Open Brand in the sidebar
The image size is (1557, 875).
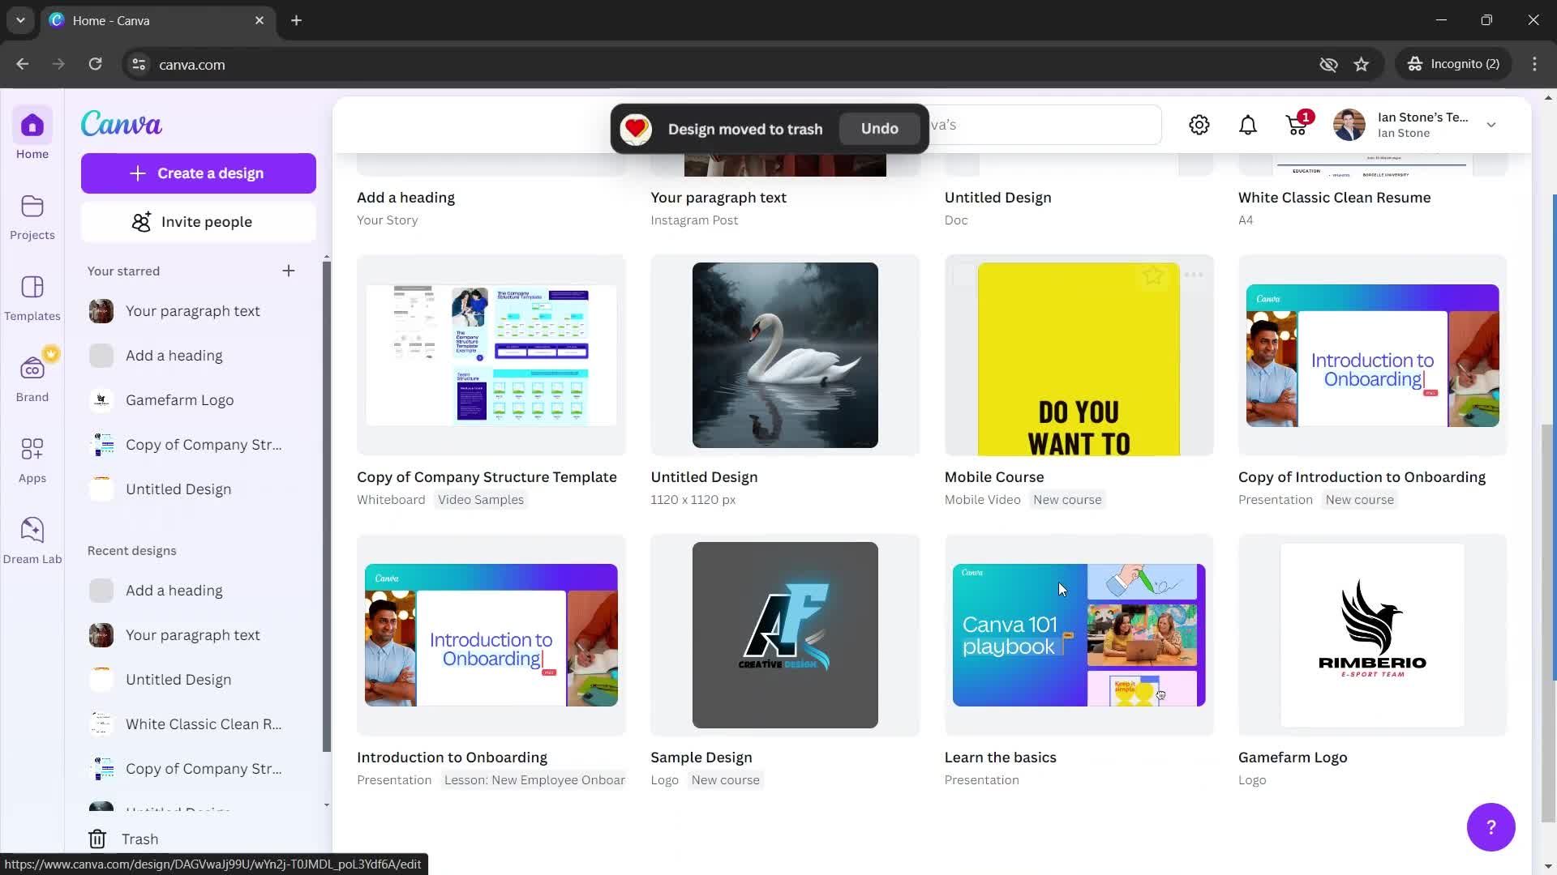pos(32,379)
